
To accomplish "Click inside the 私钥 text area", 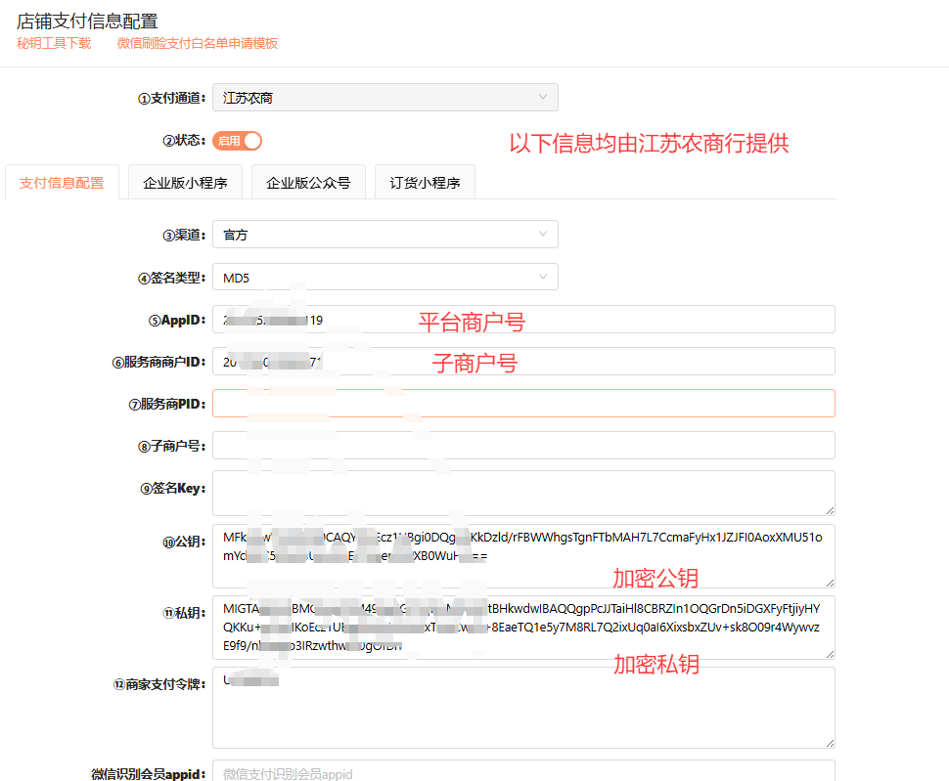I will (x=523, y=628).
